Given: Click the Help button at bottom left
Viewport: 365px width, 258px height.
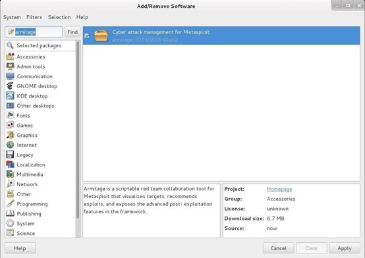Looking at the screenshot, I should click(x=20, y=248).
